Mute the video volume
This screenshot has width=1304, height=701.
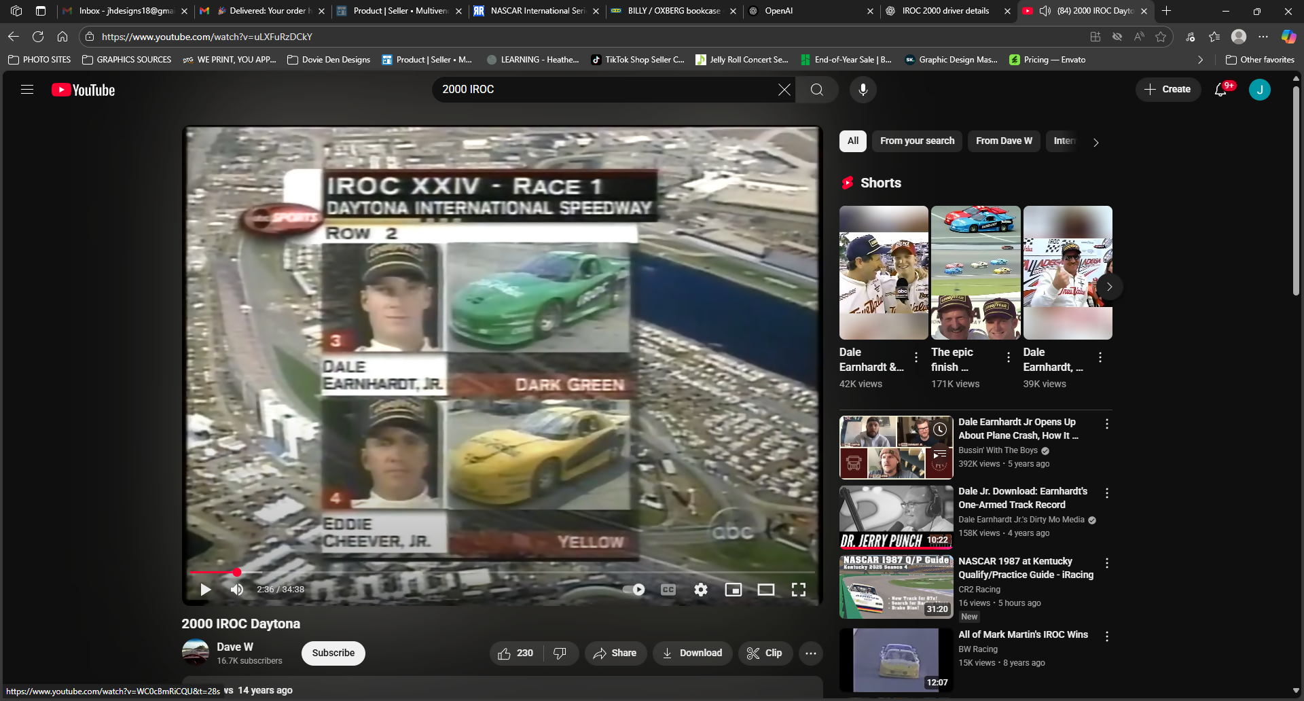237,590
